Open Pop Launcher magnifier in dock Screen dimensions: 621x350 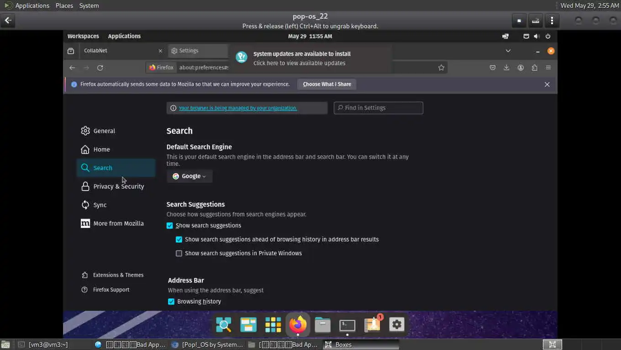point(224,324)
